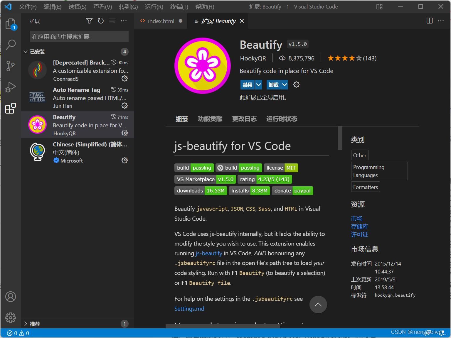The width and height of the screenshot is (451, 338).
Task: Open the Explorer view in activity bar
Action: [x=11, y=24]
